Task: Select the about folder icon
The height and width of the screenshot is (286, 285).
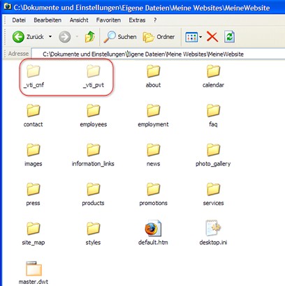Action: tap(154, 71)
